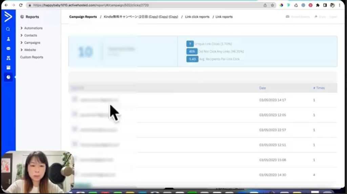Expand the Automations reports section
The height and width of the screenshot is (194, 347).
pos(33,28)
